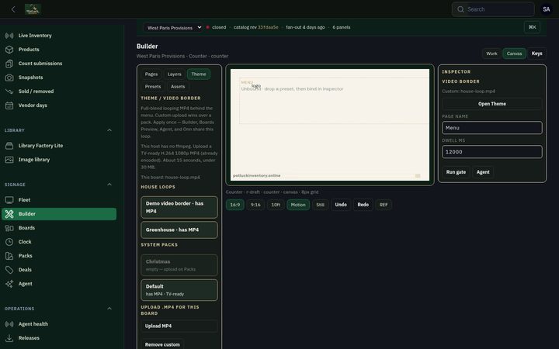Viewport: 559px width, 349px height.
Task: Click potluckinventory.online footer text
Action: pos(257,175)
